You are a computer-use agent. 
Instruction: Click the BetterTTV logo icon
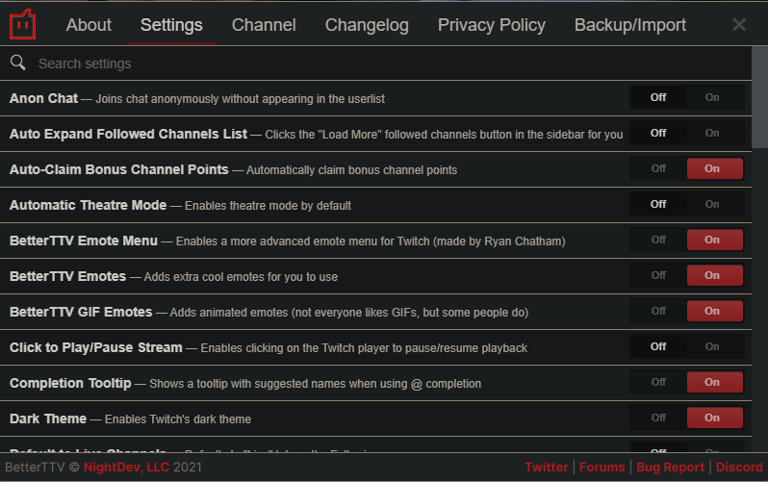(23, 24)
